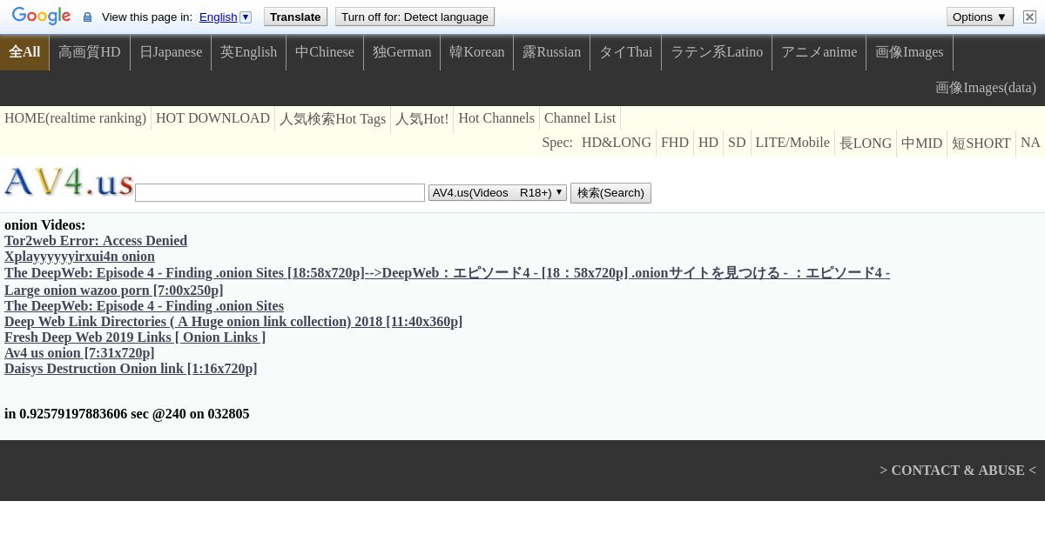
Task: Go to HOME(realtime ranking)
Action: coord(76,118)
